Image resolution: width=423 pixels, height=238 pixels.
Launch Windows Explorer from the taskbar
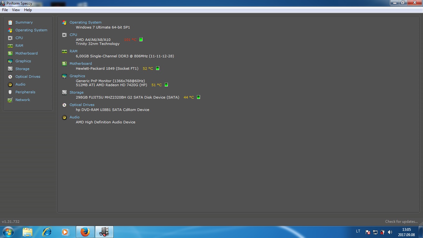(27, 232)
